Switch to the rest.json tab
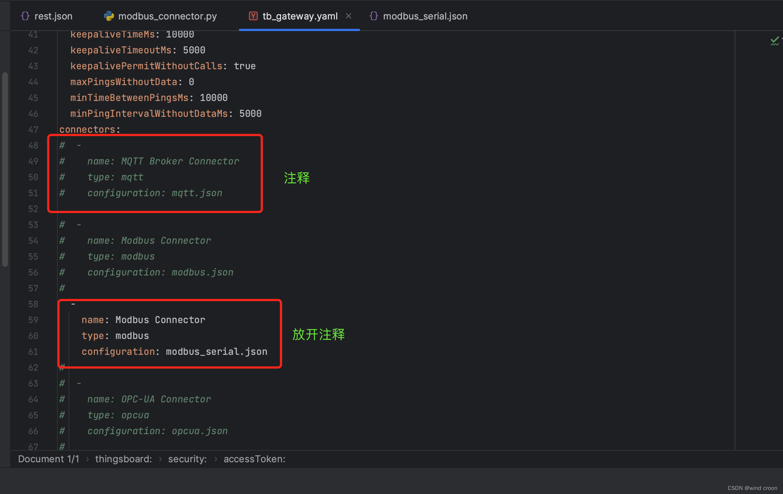Screen dimensions: 783x494 [x=47, y=16]
